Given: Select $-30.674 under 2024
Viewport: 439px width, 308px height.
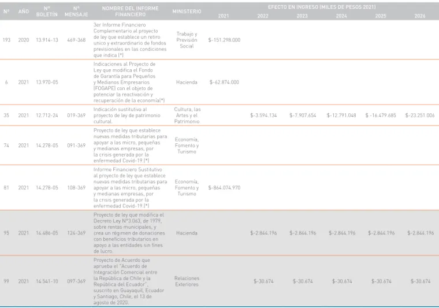Looking at the screenshot, I should pos(342,281).
